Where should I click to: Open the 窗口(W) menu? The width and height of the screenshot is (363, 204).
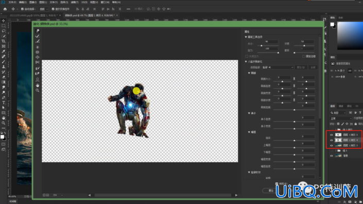tap(105, 2)
